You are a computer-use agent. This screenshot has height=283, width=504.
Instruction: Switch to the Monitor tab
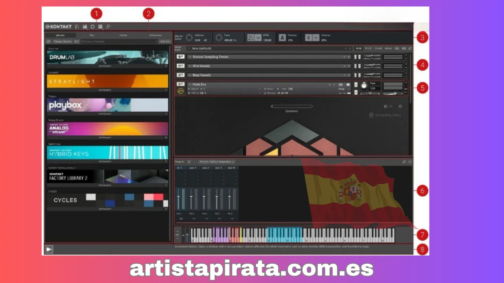pos(124,35)
